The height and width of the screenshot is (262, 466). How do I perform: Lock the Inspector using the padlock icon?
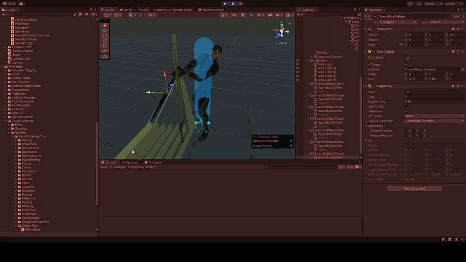tap(458, 10)
